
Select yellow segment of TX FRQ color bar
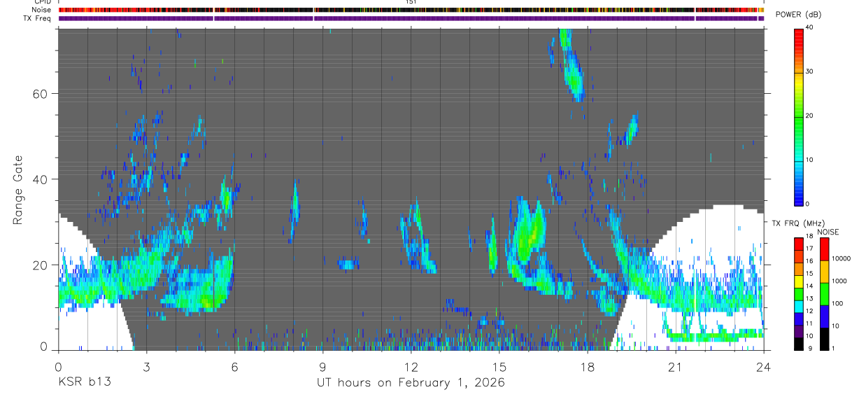[x=799, y=281]
